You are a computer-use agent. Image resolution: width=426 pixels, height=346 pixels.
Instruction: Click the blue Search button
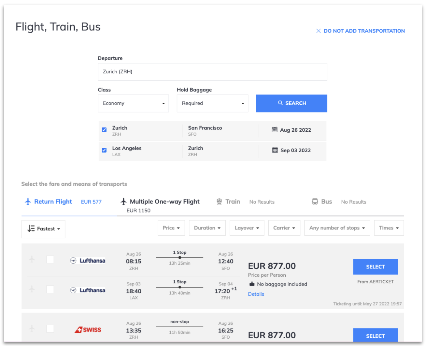tap(292, 103)
